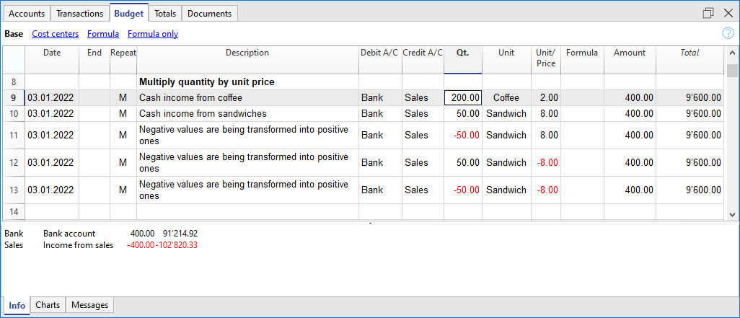Viewport: 740px width, 318px height.
Task: Switch to the Transactions tab
Action: (80, 14)
